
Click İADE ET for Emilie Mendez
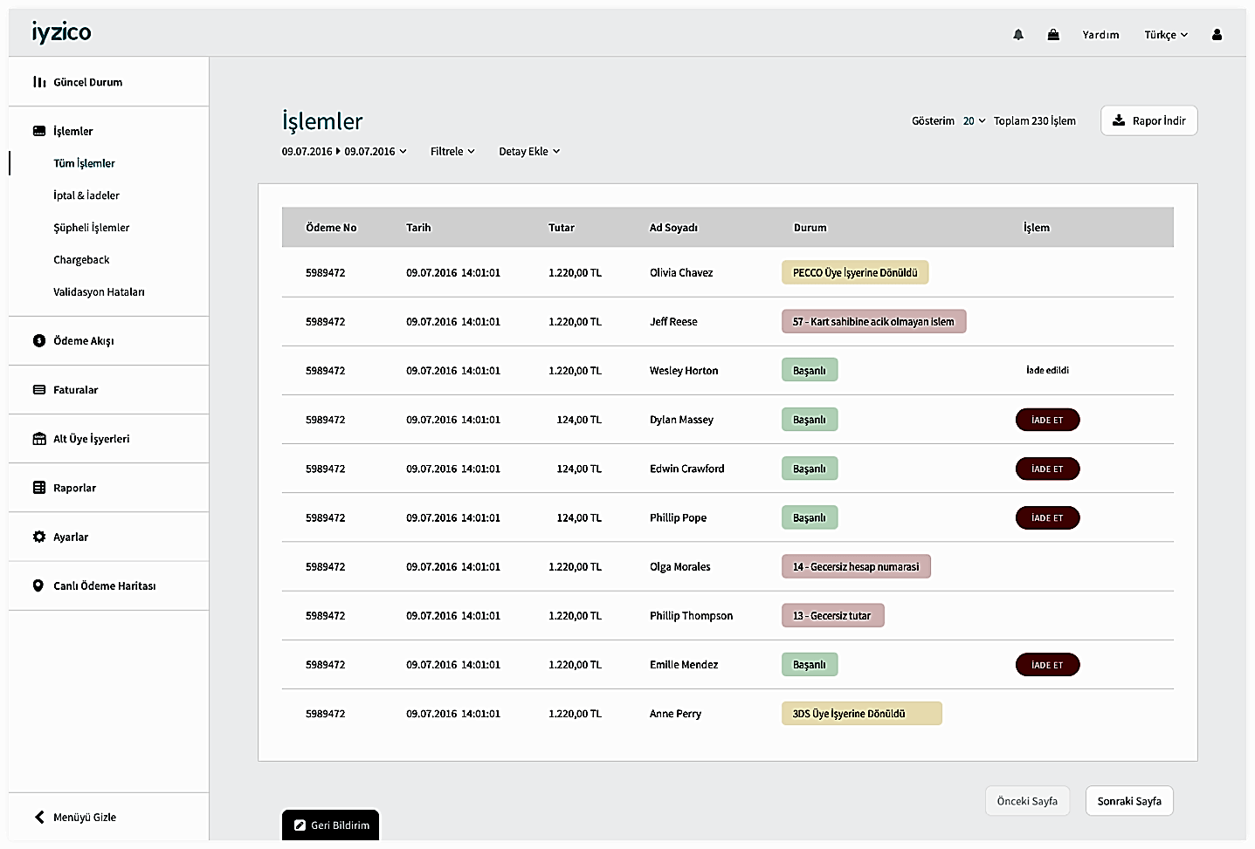click(x=1047, y=665)
